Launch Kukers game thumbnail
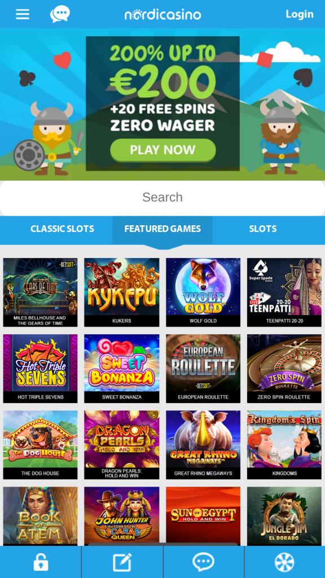Image resolution: width=325 pixels, height=578 pixels. pyautogui.click(x=122, y=292)
